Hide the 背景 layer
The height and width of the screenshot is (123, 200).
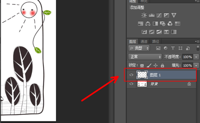tap(131, 84)
